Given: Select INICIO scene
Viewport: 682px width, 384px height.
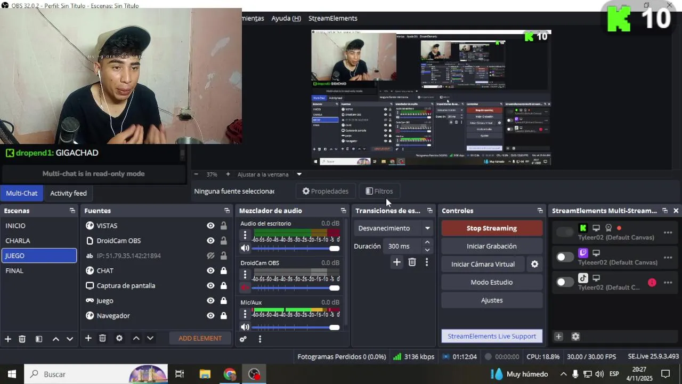Looking at the screenshot, I should tap(39, 226).
